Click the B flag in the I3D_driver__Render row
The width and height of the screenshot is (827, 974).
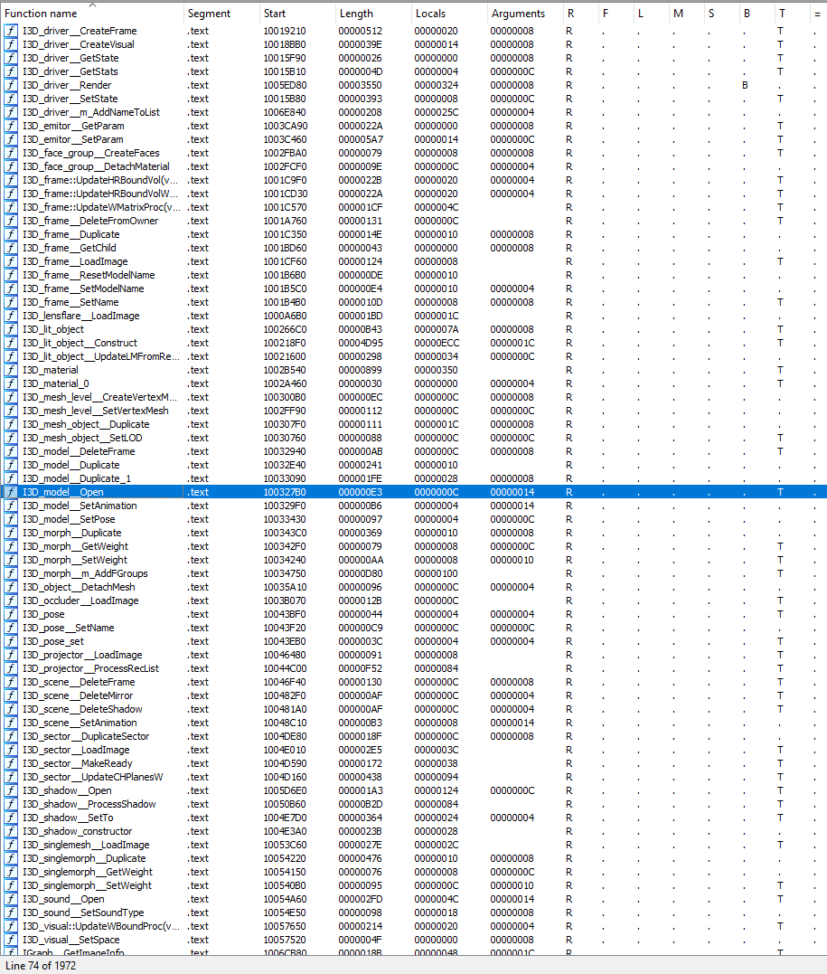[x=746, y=85]
